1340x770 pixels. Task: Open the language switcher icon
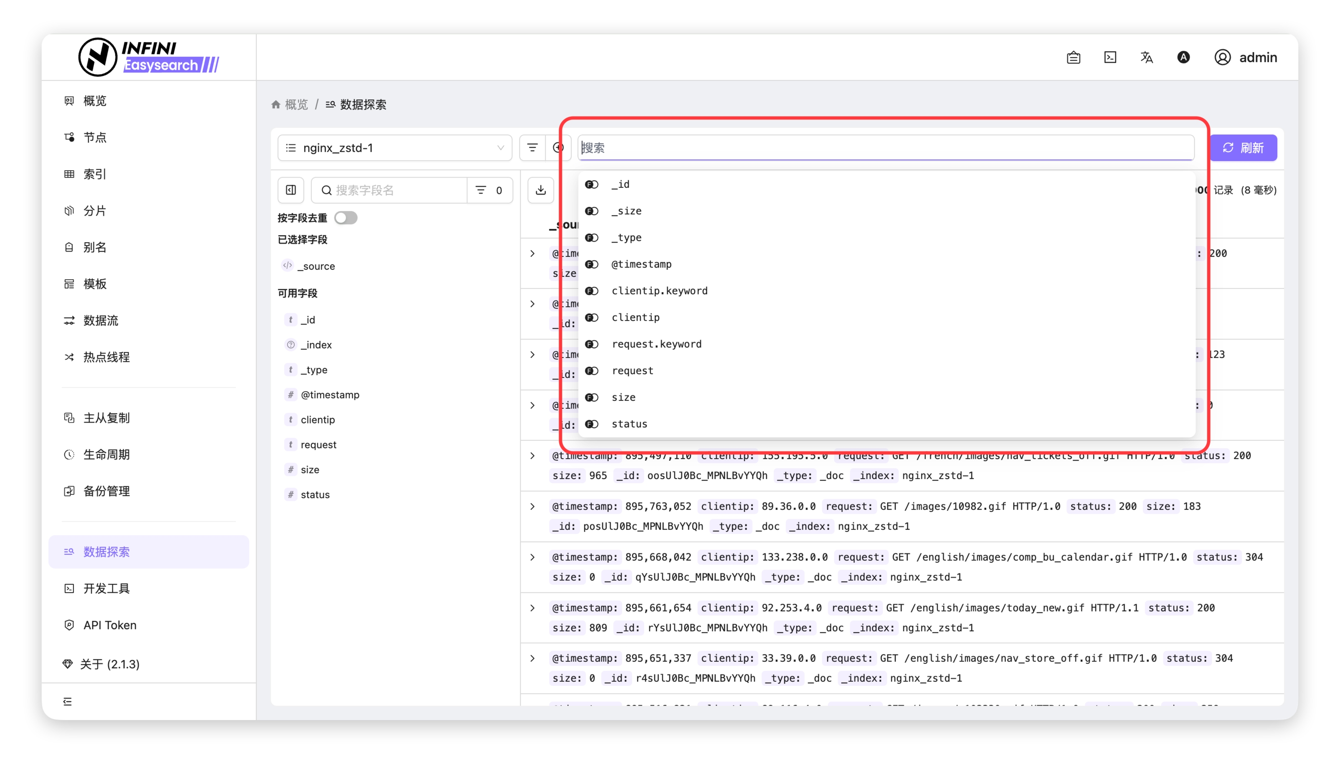point(1146,57)
